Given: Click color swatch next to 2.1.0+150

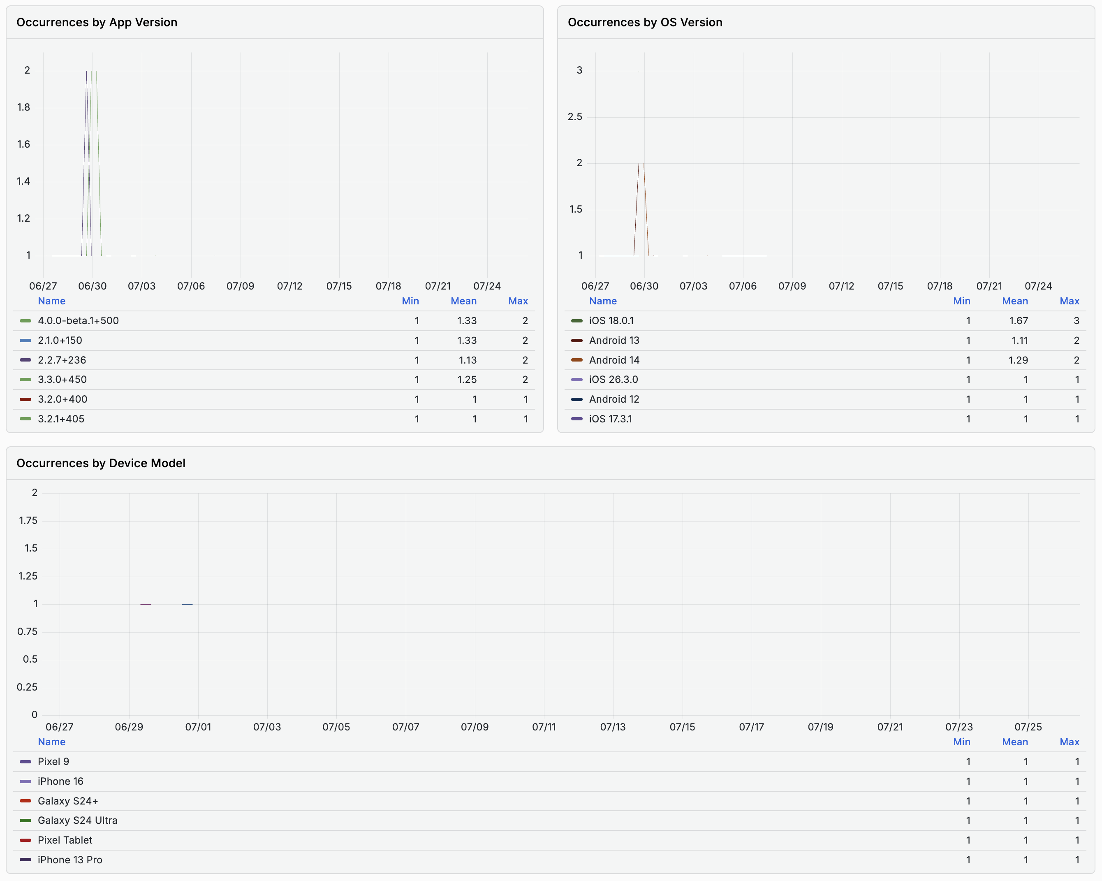Looking at the screenshot, I should coord(25,341).
